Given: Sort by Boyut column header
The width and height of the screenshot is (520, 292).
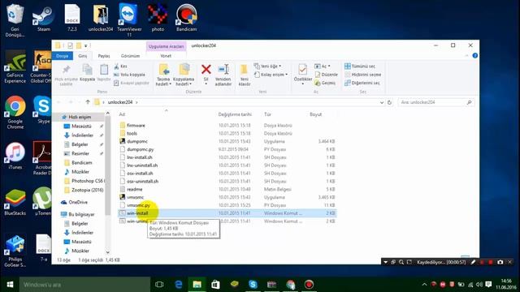Looking at the screenshot, I should click(316, 114).
